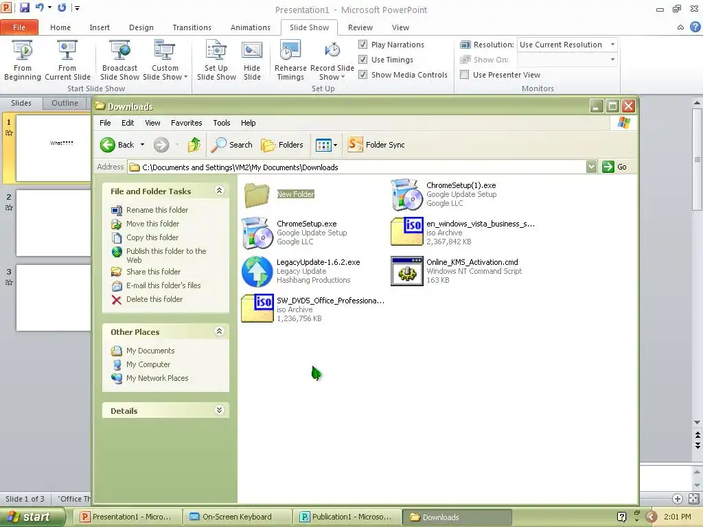Open Record Slide Show dropdown
Viewport: 703px width, 527px height.
pos(332,60)
